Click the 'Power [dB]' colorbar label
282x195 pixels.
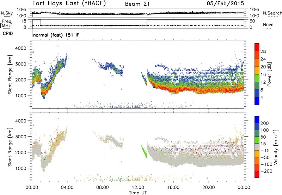[x=269, y=74]
